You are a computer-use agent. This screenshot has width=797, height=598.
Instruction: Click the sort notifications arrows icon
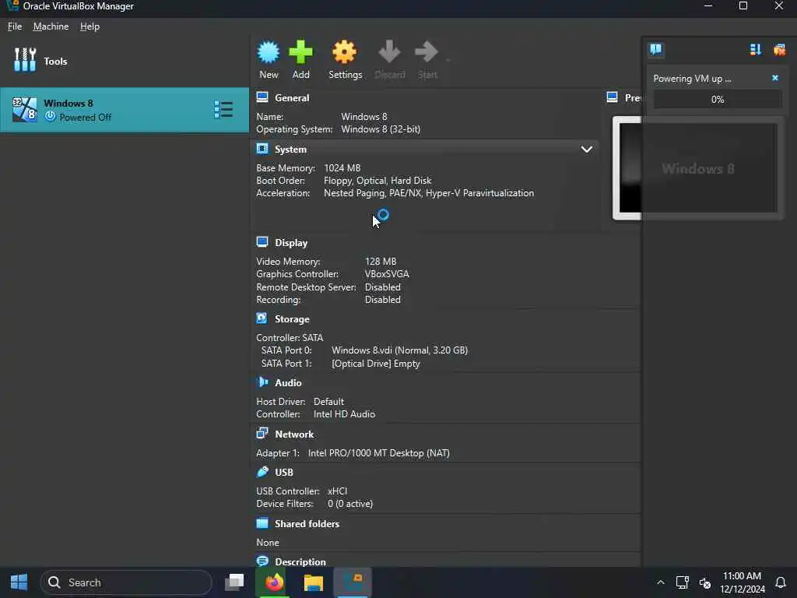(755, 49)
